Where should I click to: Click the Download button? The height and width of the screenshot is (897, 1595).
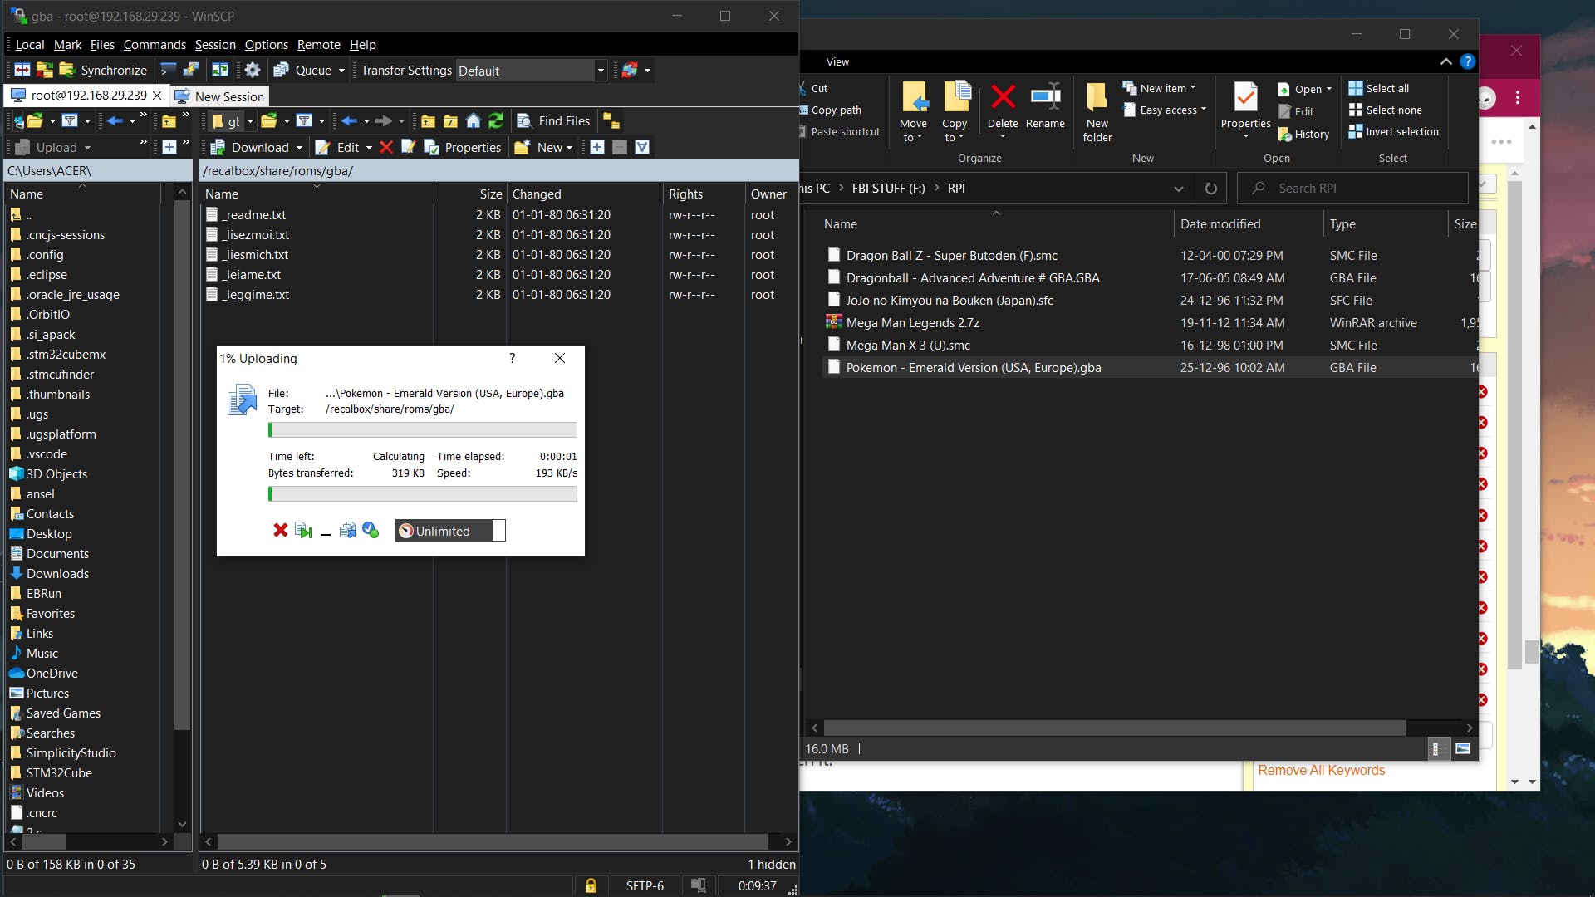tap(251, 148)
